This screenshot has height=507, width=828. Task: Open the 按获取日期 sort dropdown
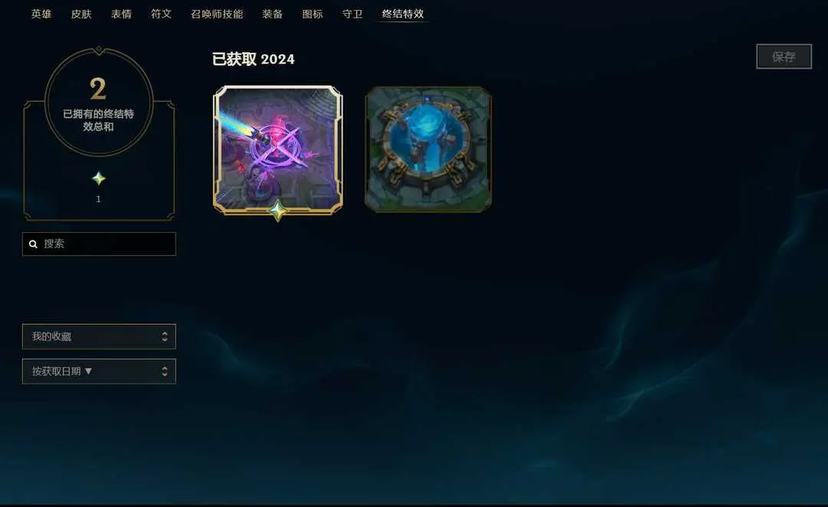tap(99, 371)
